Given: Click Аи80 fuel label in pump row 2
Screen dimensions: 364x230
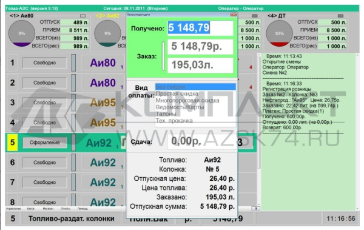Looking at the screenshot, I should click(x=103, y=83).
